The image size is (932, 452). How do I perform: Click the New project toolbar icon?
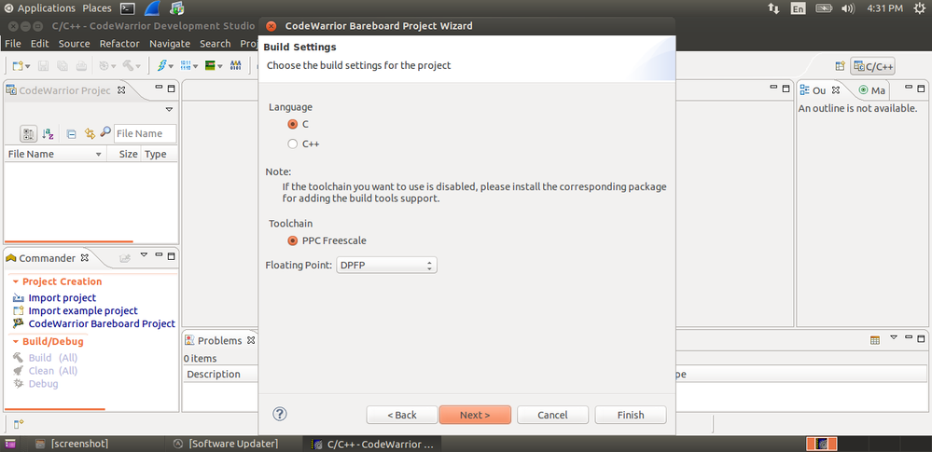(18, 66)
